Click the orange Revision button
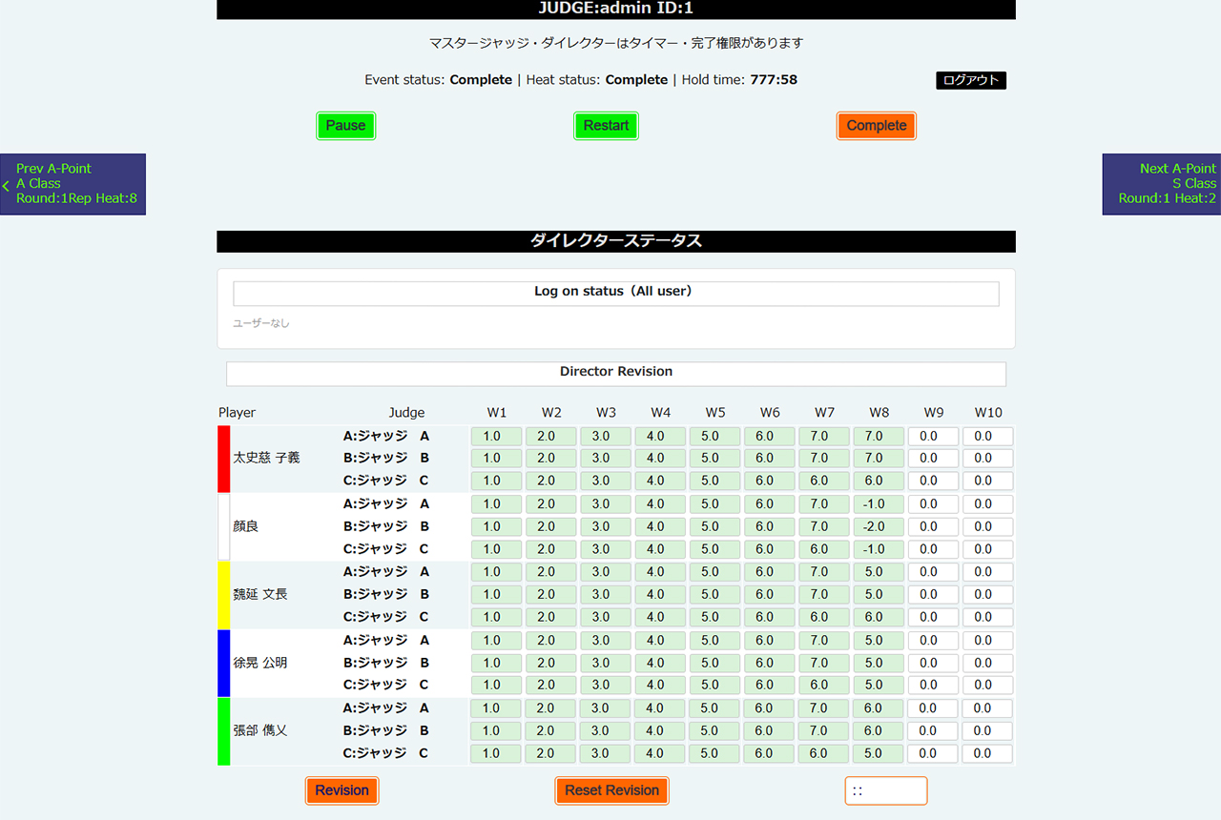Image resolution: width=1221 pixels, height=820 pixels. coord(342,790)
